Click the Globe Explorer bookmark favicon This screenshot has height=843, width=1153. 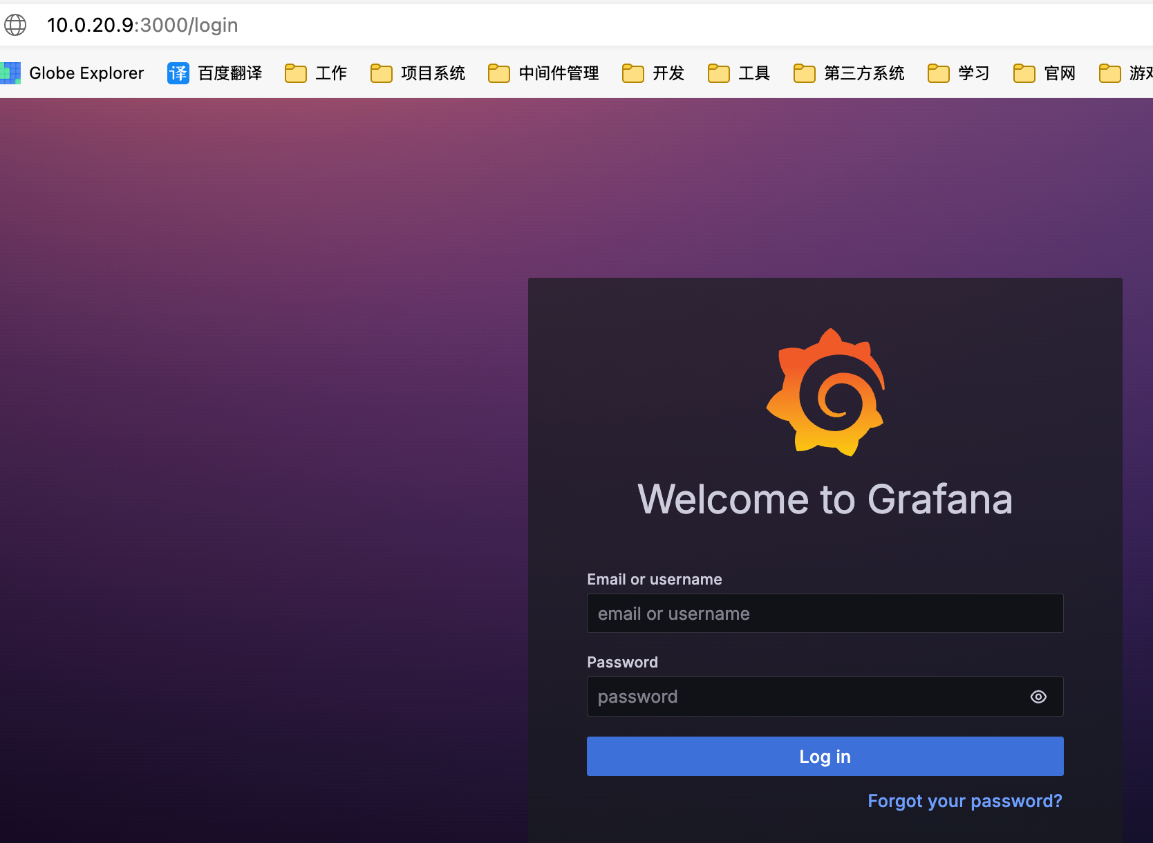10,73
